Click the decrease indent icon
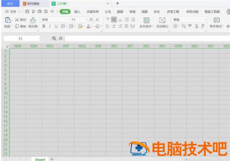 pyautogui.click(x=127, y=20)
